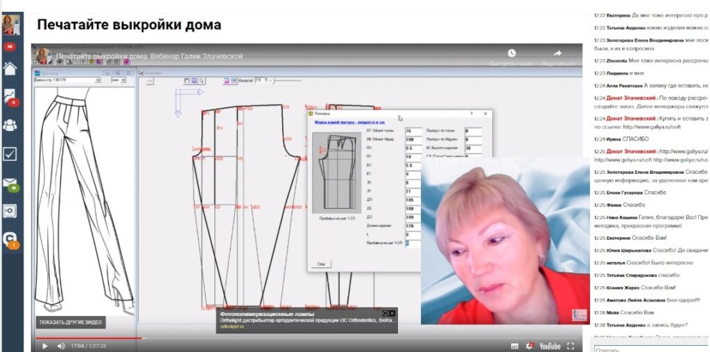Image resolution: width=710 pixels, height=352 pixels.
Task: Open the chat bubble icon in sidebar
Action: (x=10, y=240)
